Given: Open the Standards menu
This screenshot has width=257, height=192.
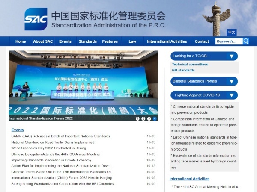Looking at the screenshot, I should coord(88,41).
